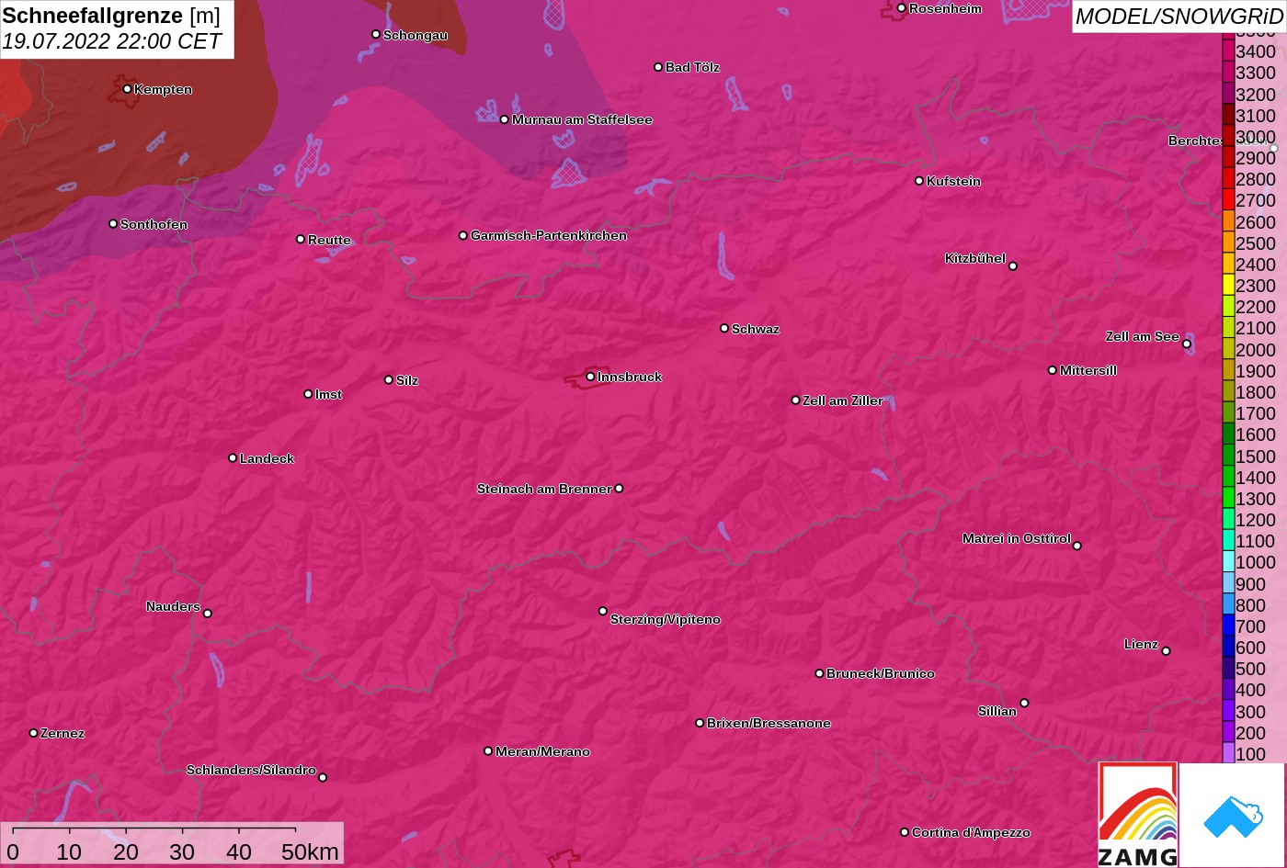
Task: Click the Zernez location dot
Action: 34,733
